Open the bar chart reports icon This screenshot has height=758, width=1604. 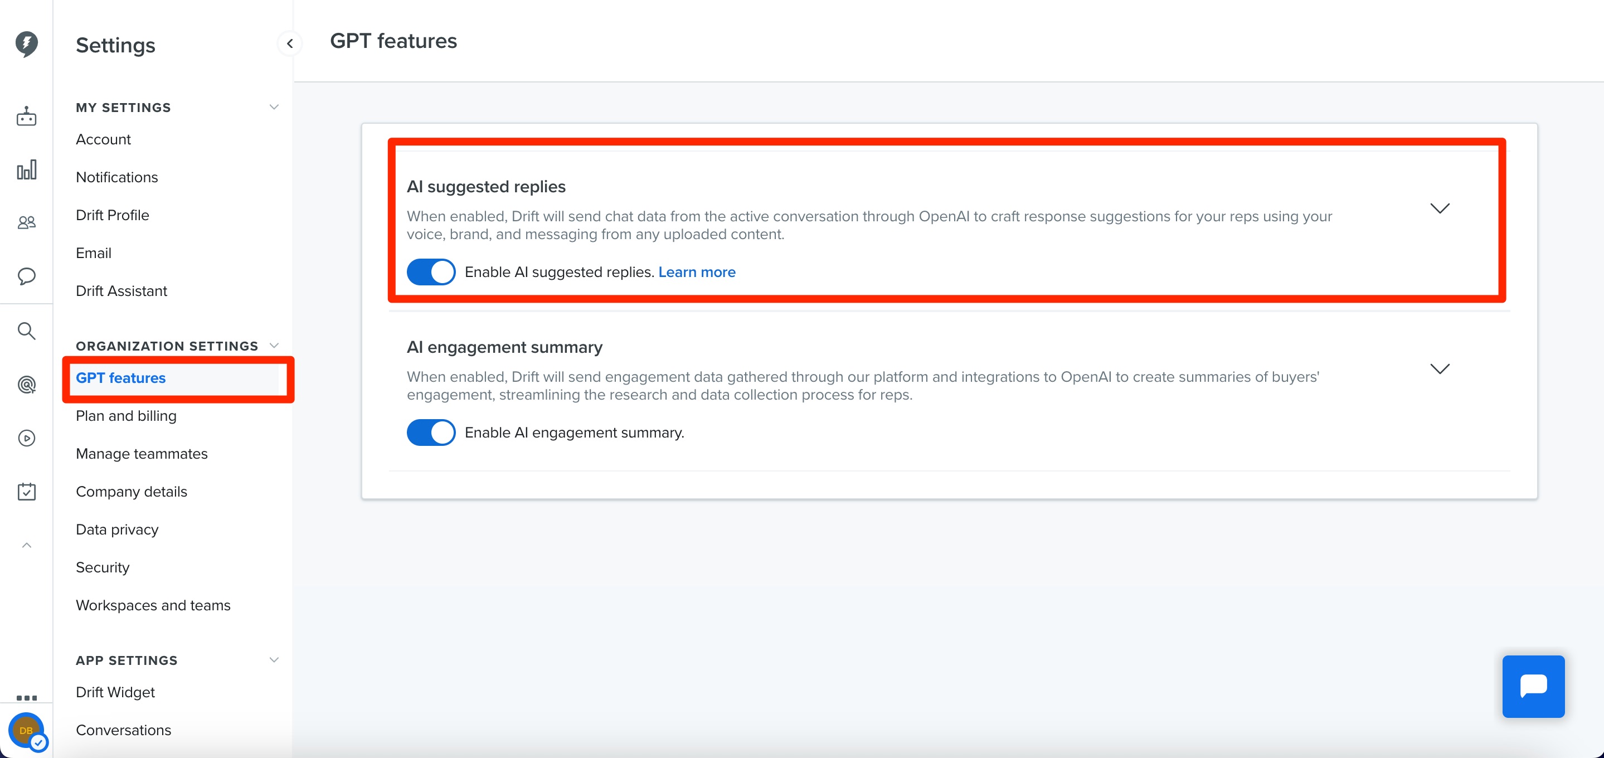tap(26, 169)
